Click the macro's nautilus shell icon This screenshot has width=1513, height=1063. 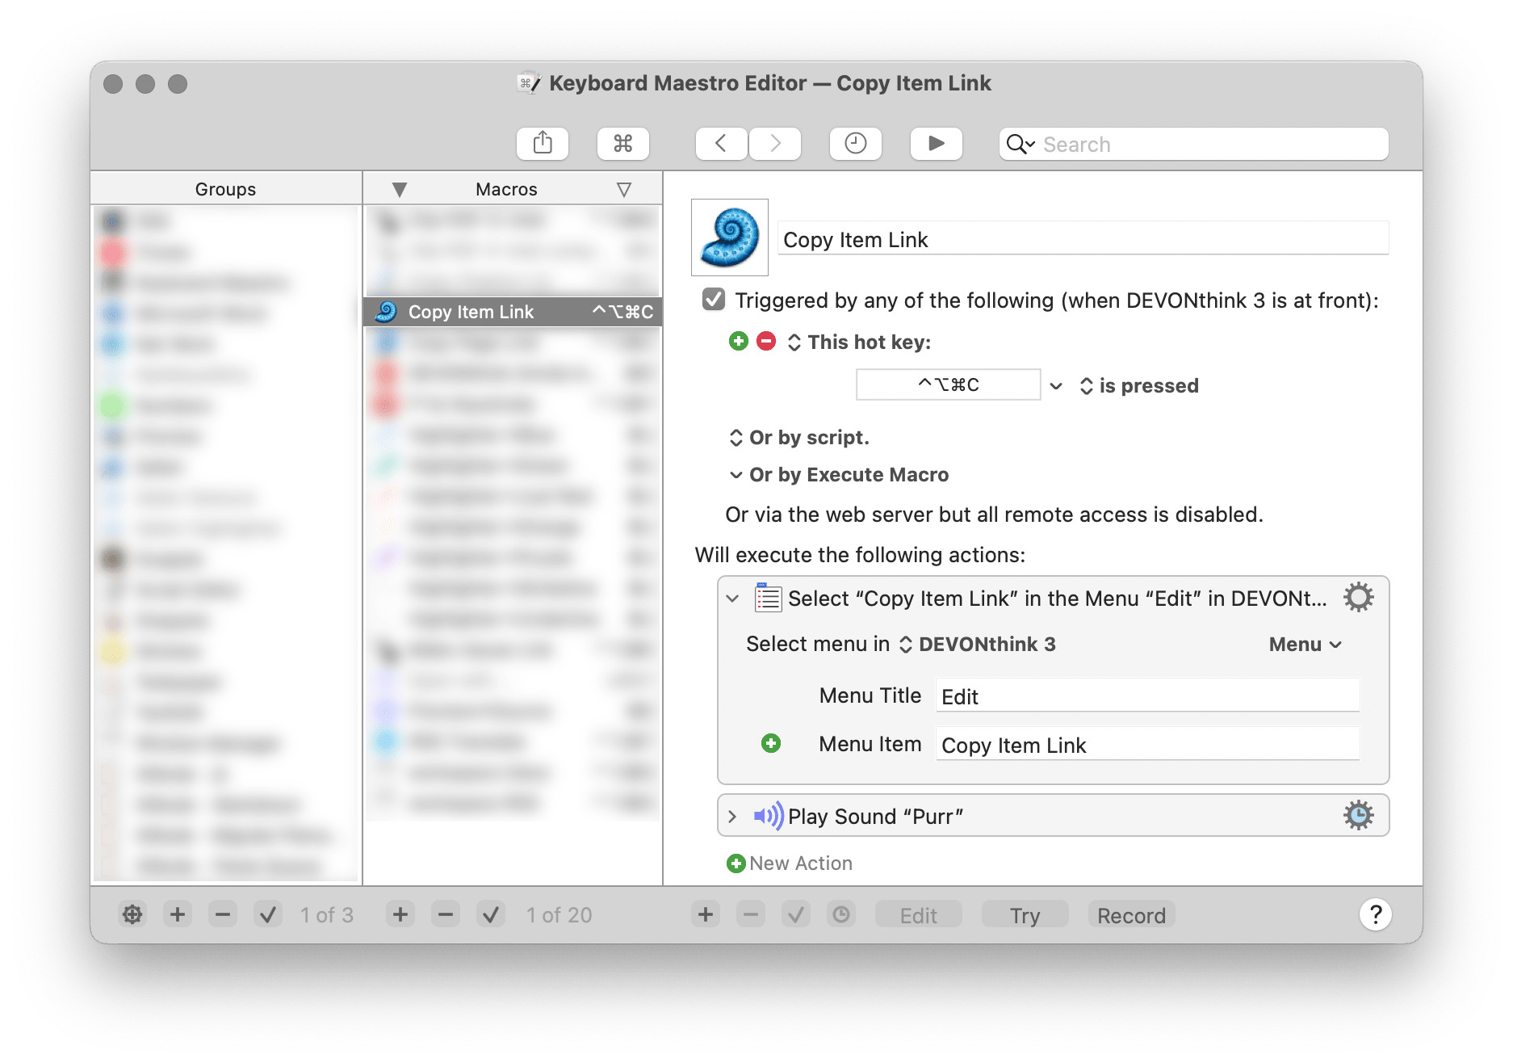click(x=730, y=237)
